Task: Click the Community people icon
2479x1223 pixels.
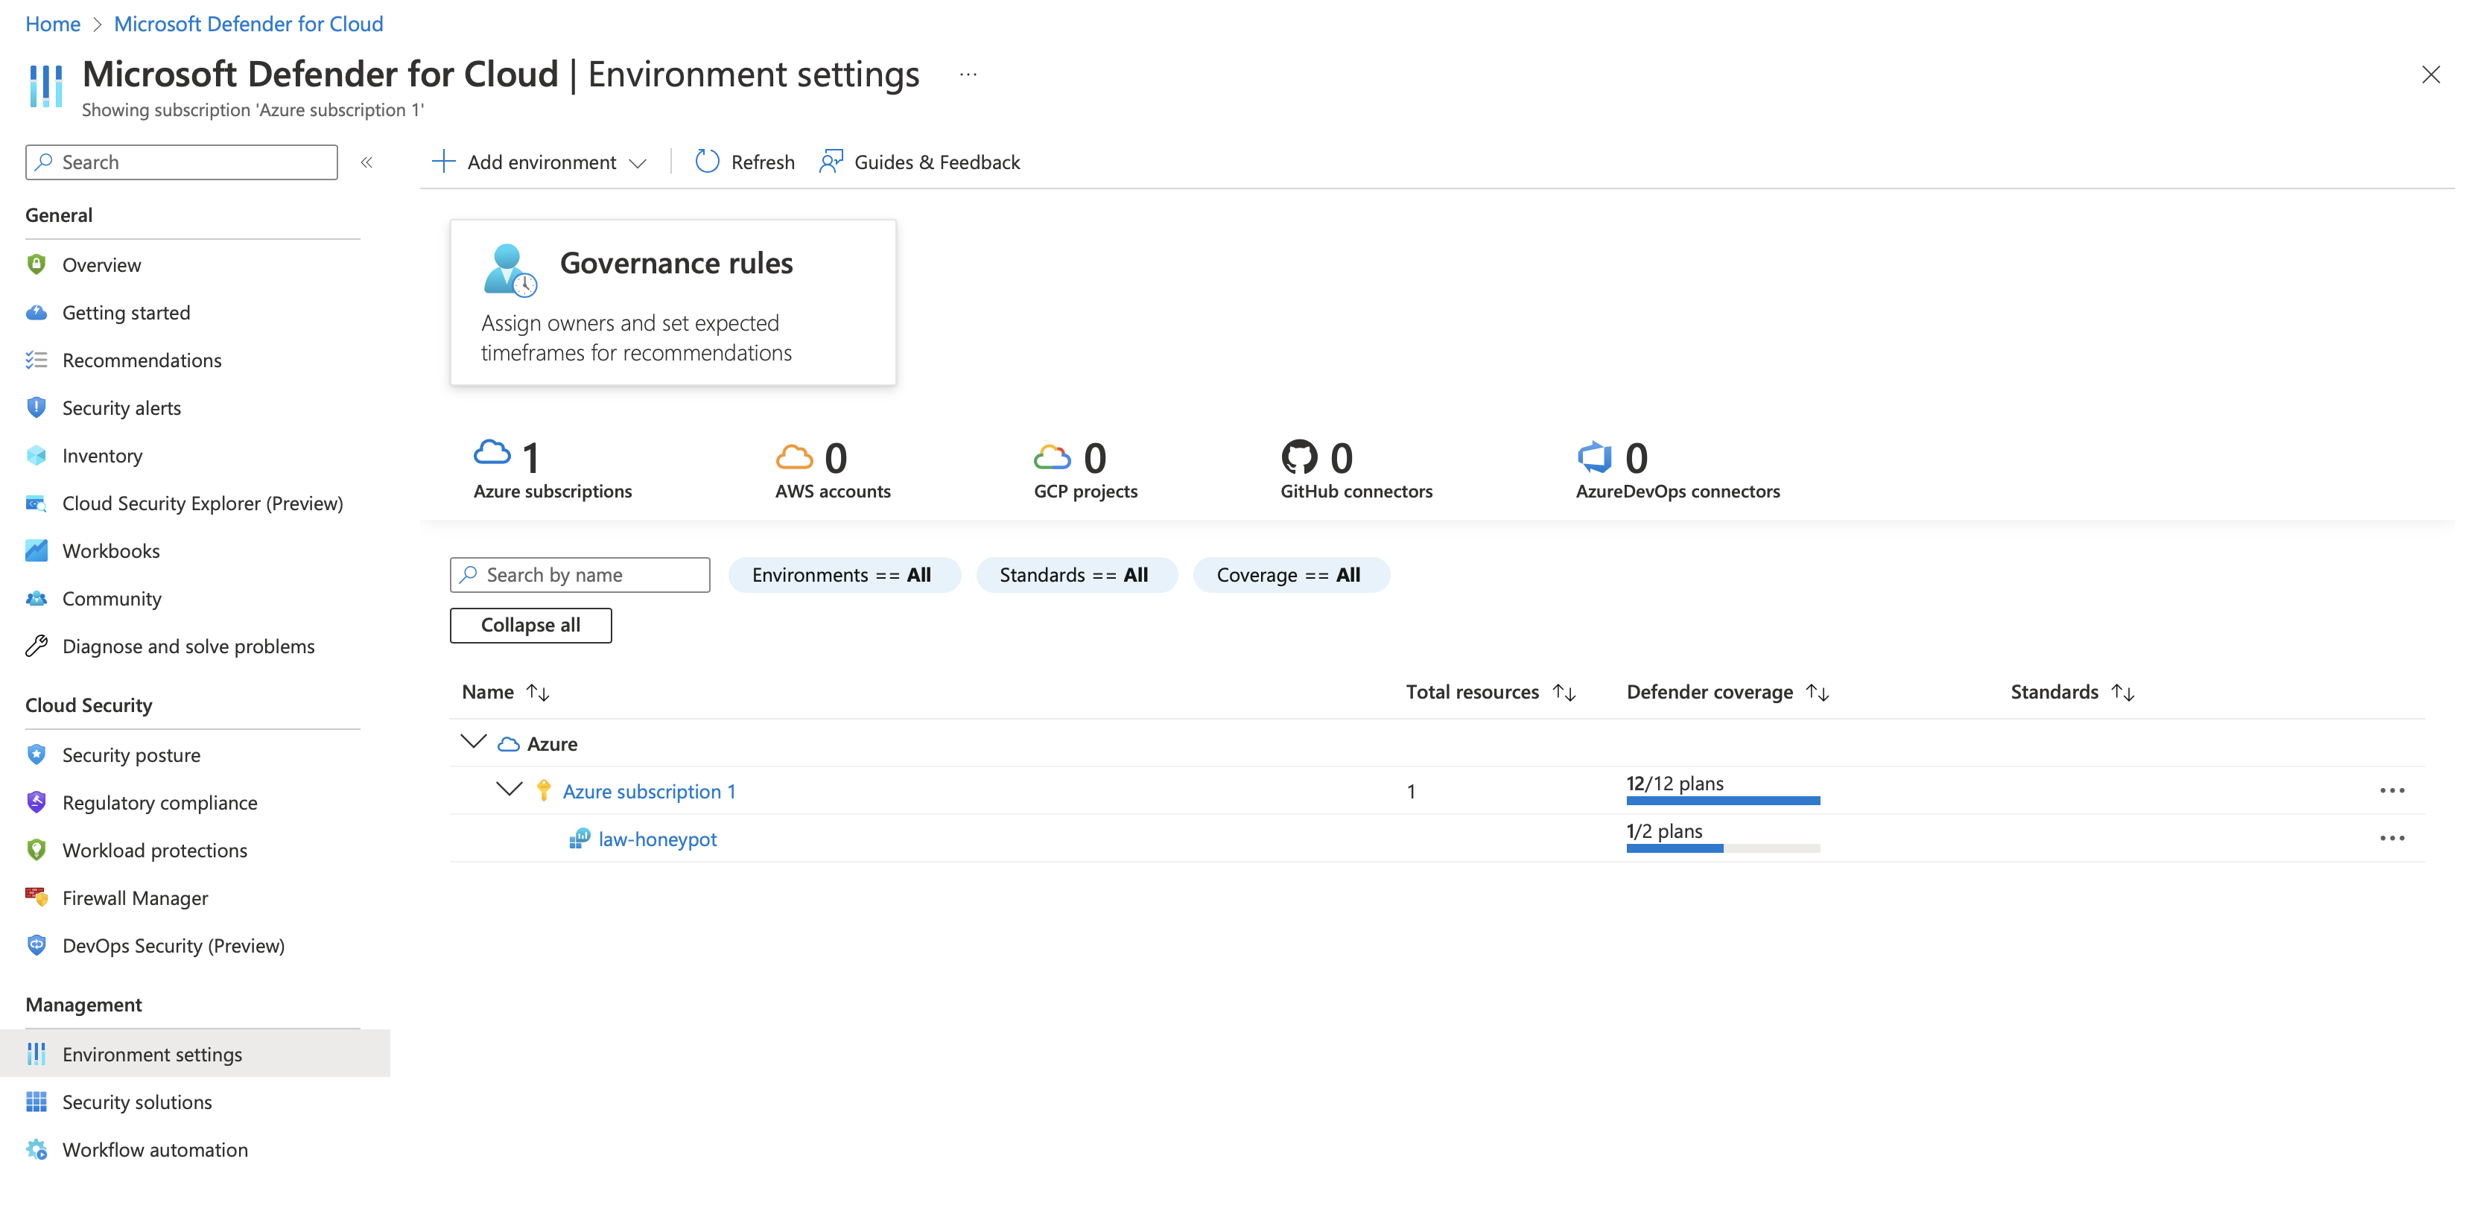Action: [36, 599]
